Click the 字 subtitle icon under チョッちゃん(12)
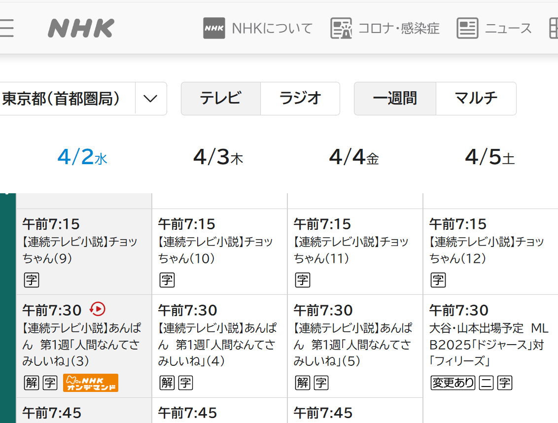Viewport: 558px width, 423px height. (438, 280)
